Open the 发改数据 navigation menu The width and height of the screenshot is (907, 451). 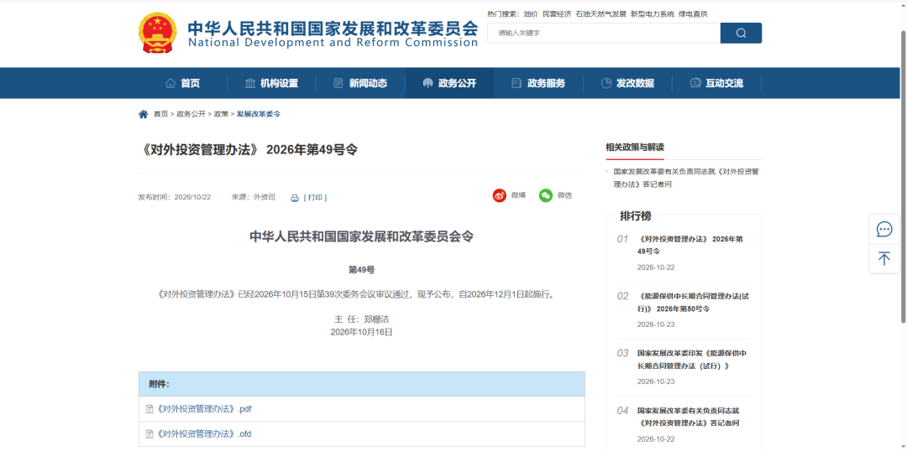click(627, 83)
